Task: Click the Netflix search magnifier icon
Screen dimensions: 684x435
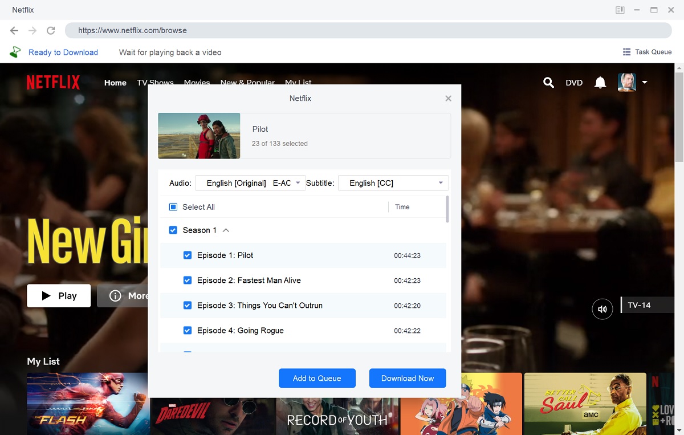Action: click(x=548, y=83)
